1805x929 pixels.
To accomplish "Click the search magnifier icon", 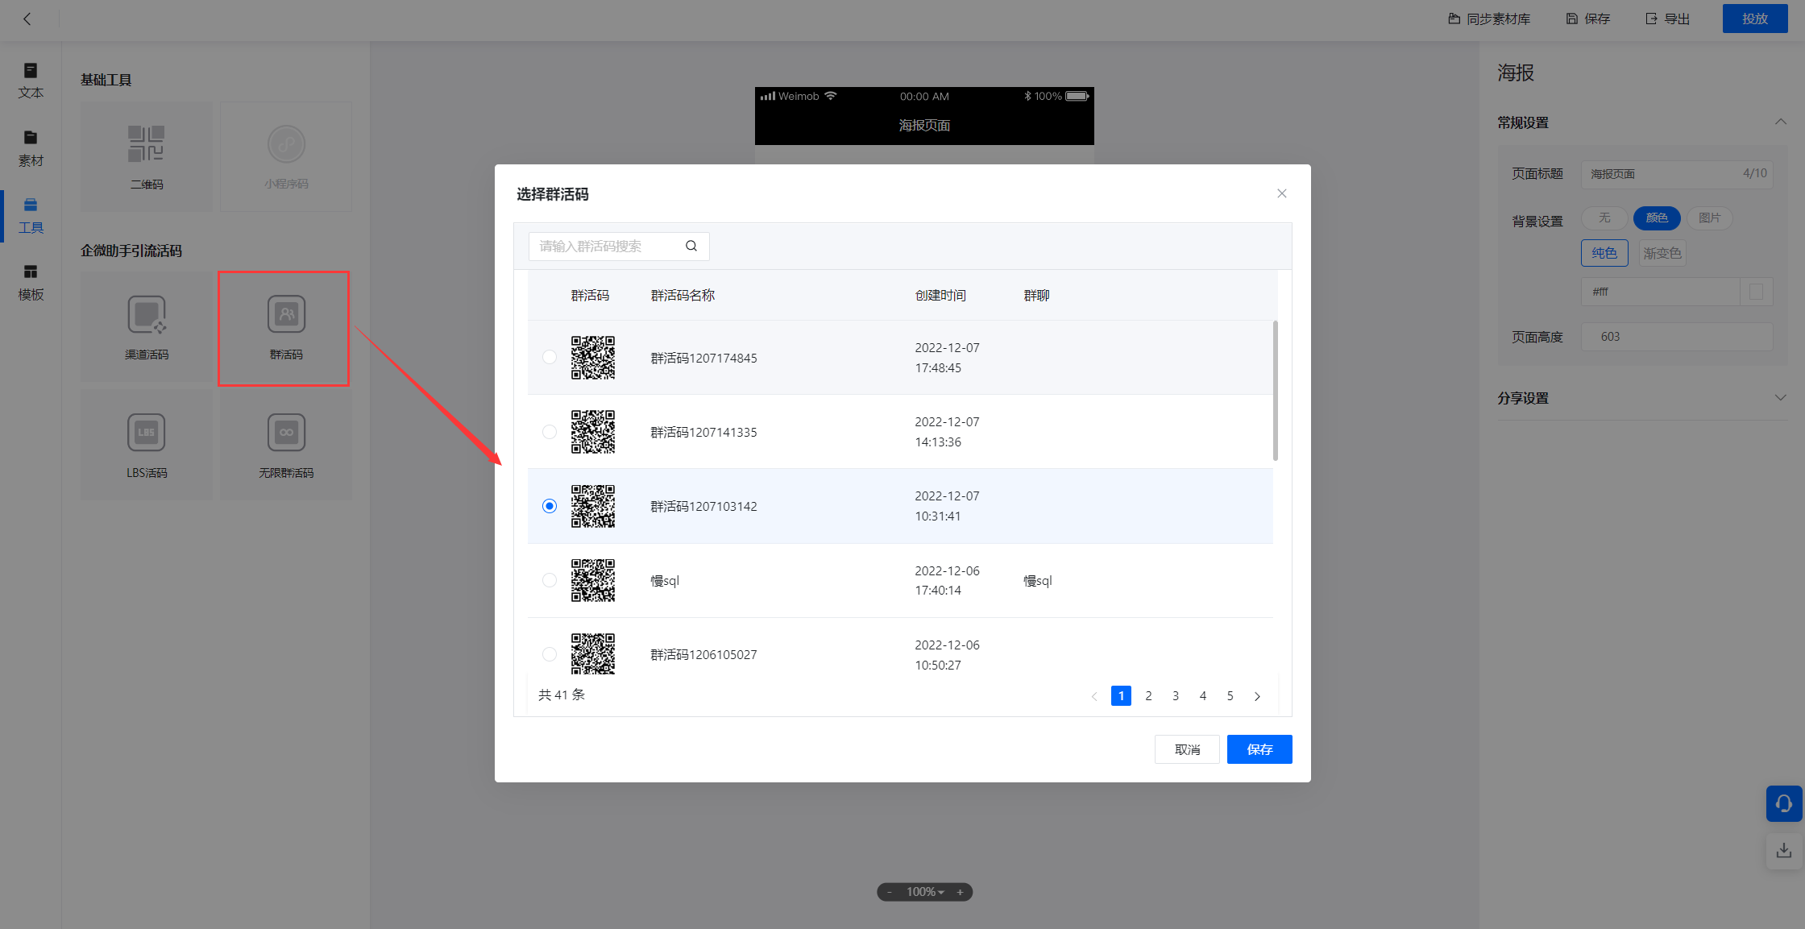I will 691,246.
